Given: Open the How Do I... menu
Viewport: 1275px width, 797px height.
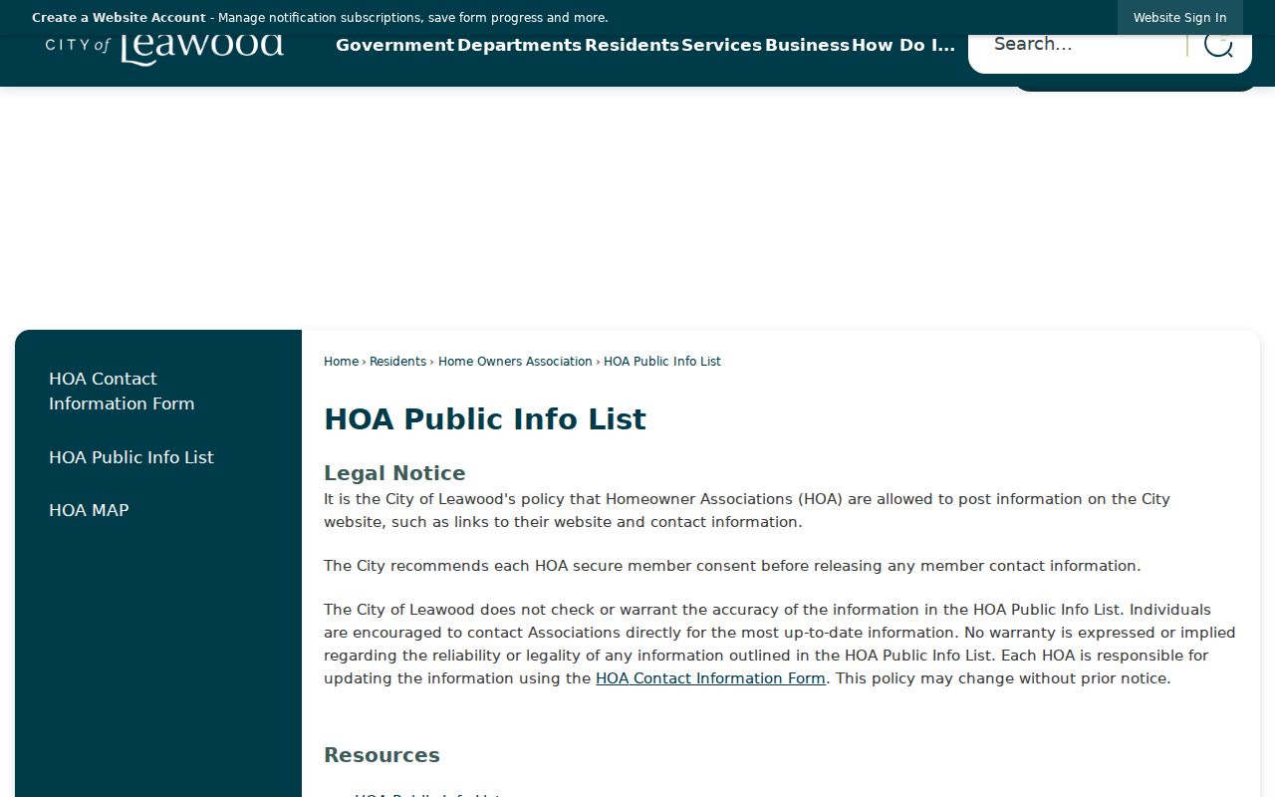Looking at the screenshot, I should point(903,45).
